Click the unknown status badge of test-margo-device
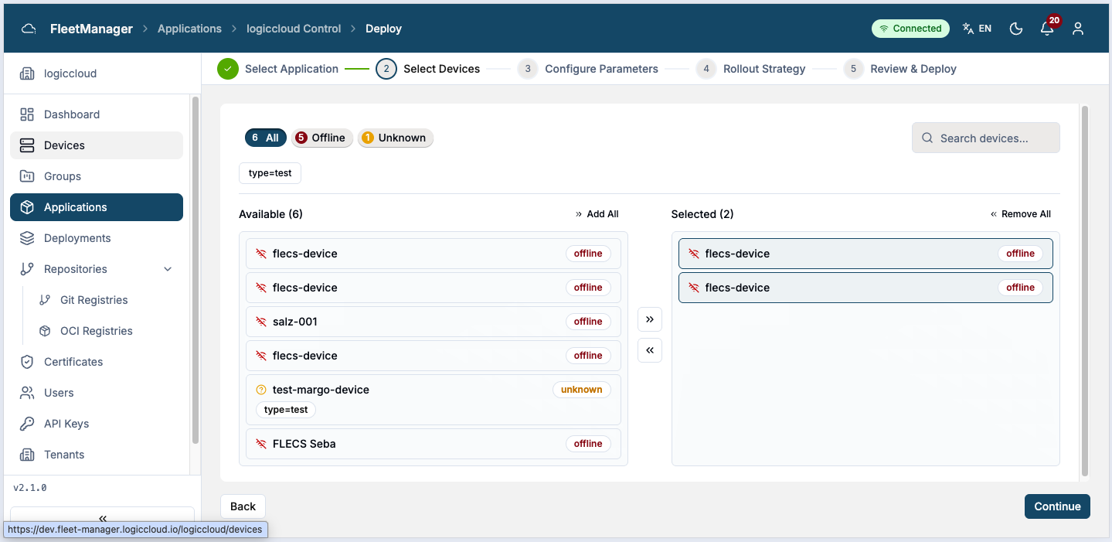The width and height of the screenshot is (1112, 542). [x=582, y=390]
